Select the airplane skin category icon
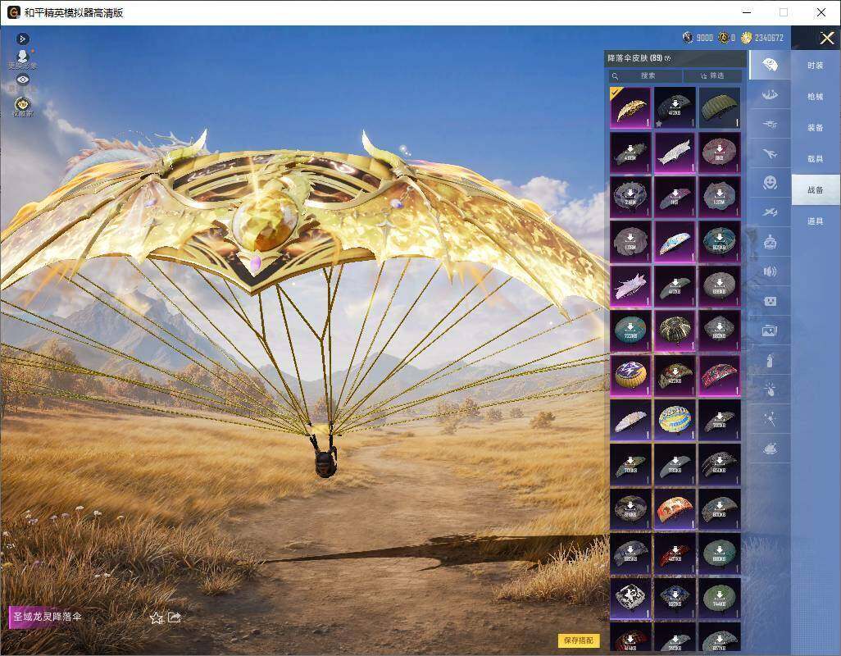 771,154
